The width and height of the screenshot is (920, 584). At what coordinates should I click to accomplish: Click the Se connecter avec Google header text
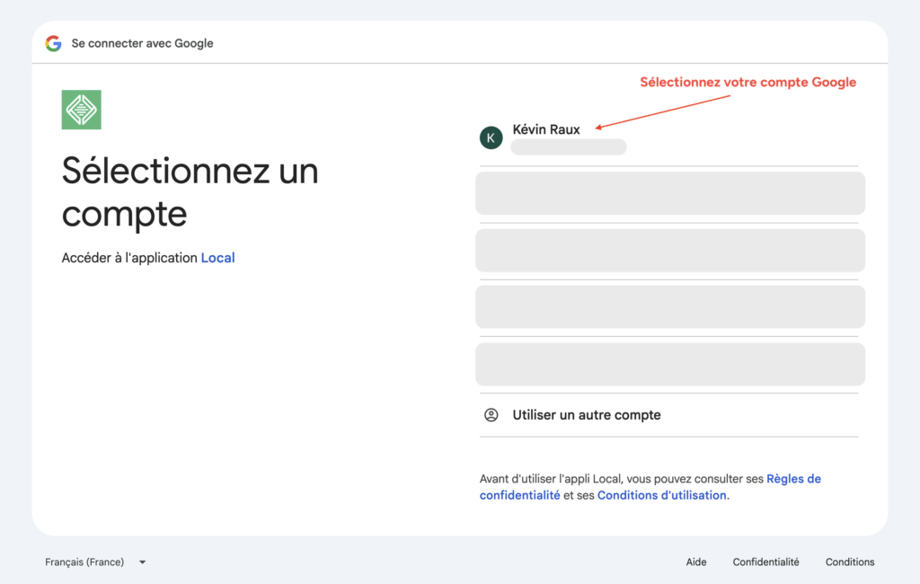pyautogui.click(x=142, y=43)
